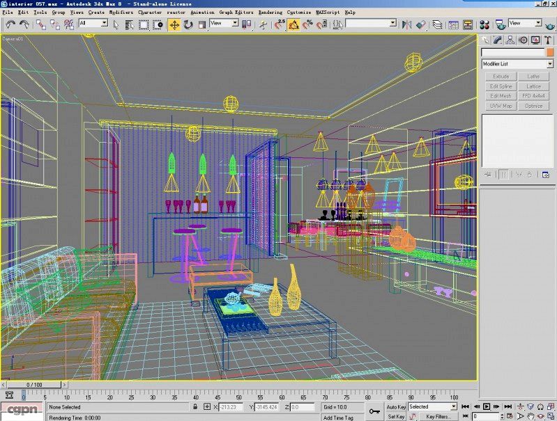Open Select by Name tool
Image resolution: width=557 pixels, height=421 pixels.
(x=129, y=25)
